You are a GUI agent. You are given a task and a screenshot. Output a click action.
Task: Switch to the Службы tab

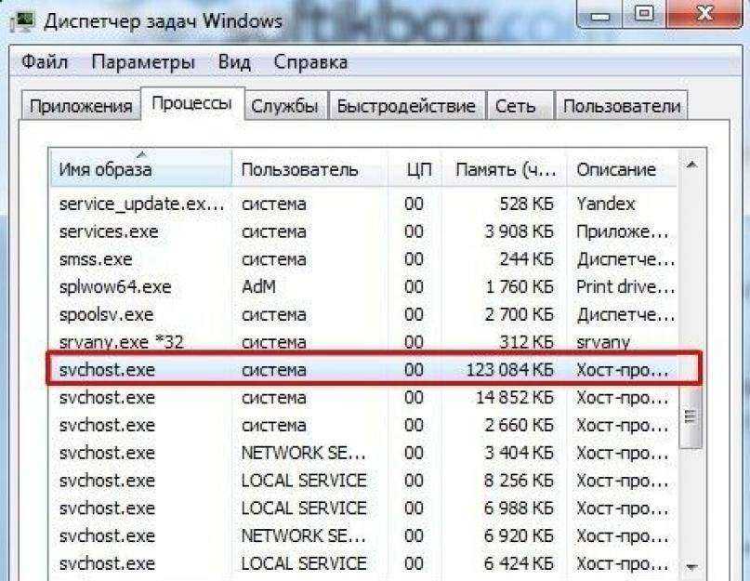pos(284,106)
